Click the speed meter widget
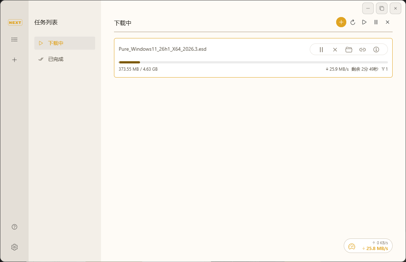The image size is (406, 262). point(368,246)
